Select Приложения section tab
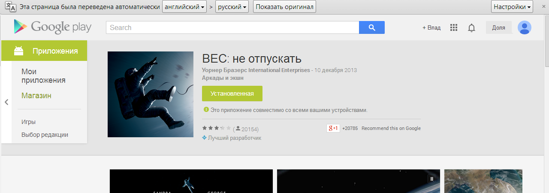 point(44,51)
